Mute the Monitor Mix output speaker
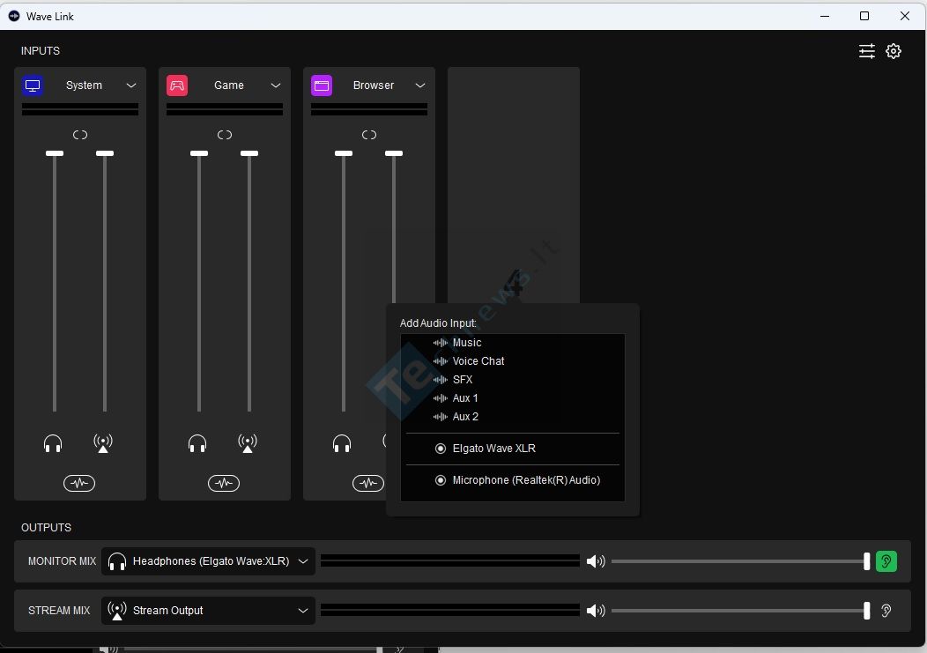This screenshot has width=927, height=653. tap(596, 561)
